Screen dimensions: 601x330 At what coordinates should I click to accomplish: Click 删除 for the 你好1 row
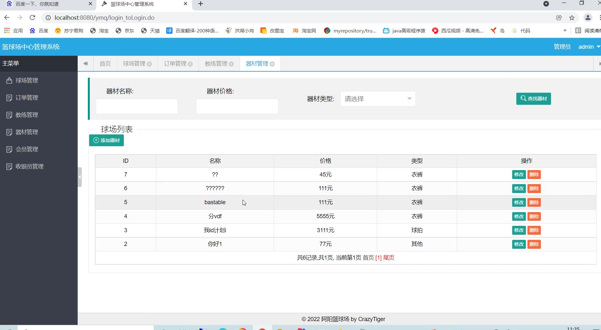pyautogui.click(x=534, y=244)
